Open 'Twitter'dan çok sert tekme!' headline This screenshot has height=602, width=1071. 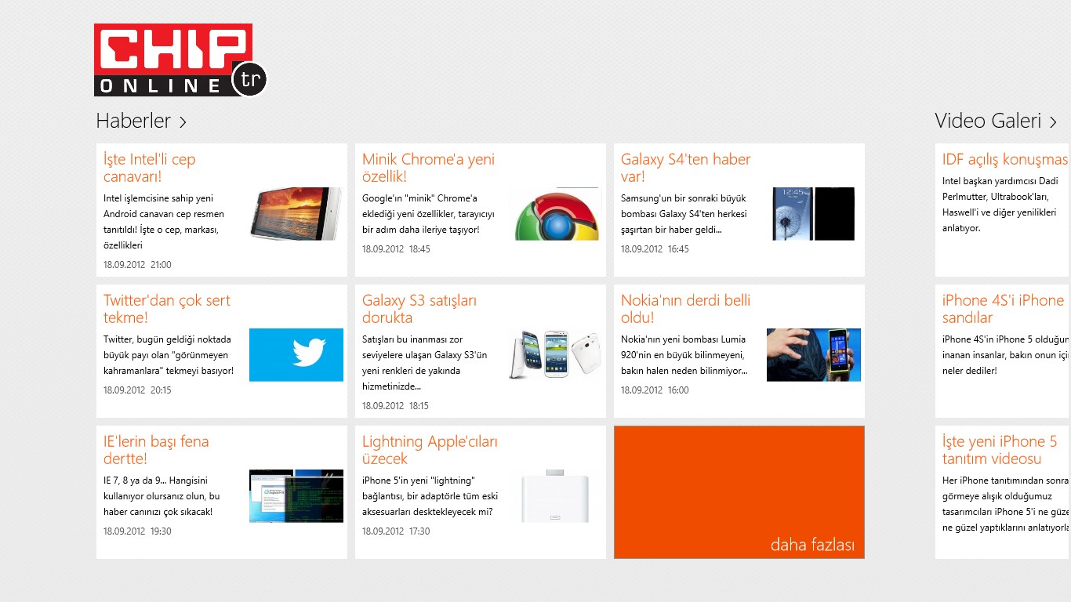coord(167,309)
